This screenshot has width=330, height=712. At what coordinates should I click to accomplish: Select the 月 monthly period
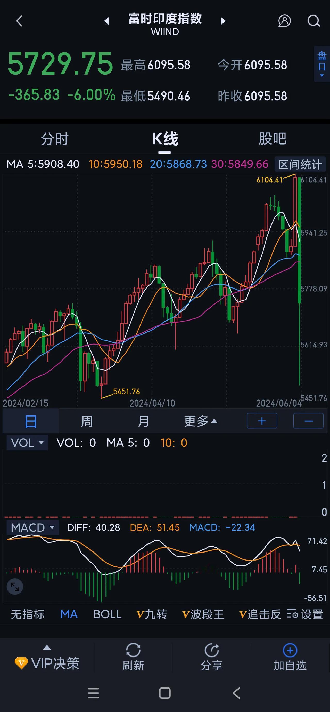(x=143, y=421)
